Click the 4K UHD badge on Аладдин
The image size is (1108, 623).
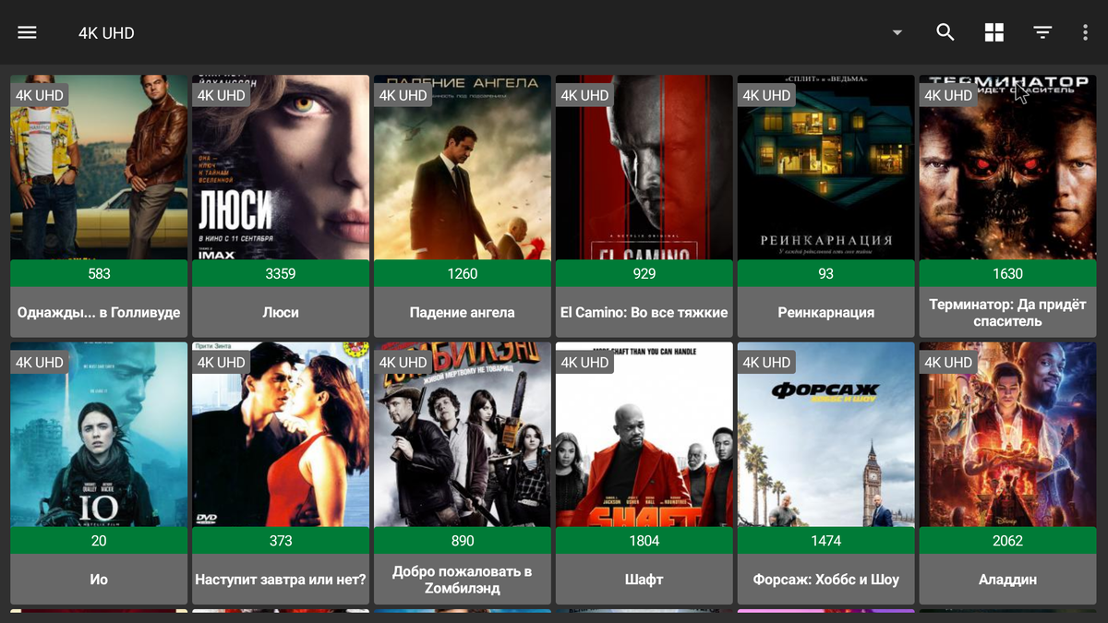click(949, 363)
